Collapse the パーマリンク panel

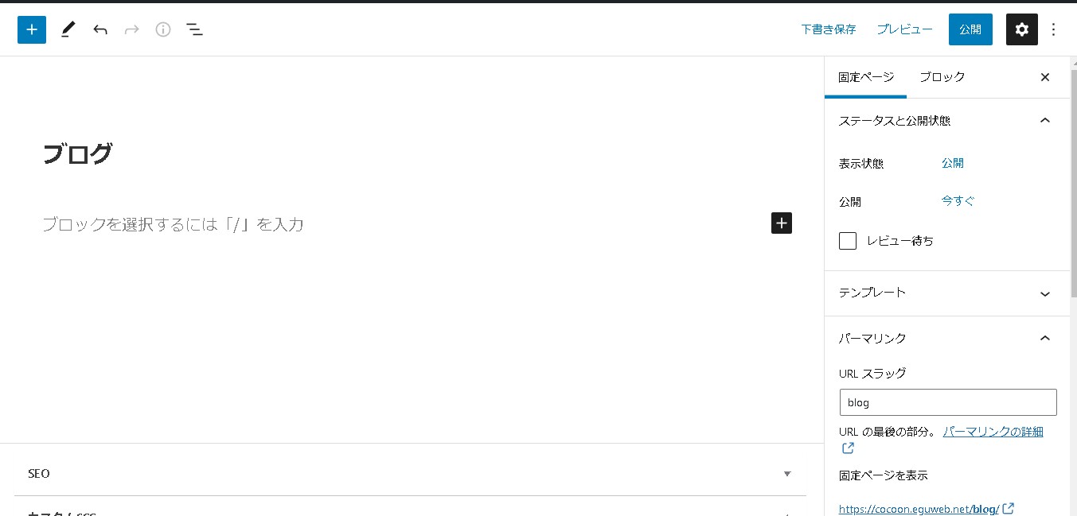tap(1045, 338)
